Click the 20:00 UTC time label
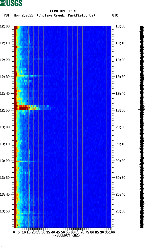This screenshot has width=154, height=250. click(120, 127)
